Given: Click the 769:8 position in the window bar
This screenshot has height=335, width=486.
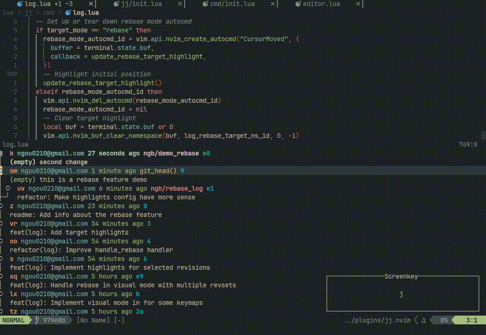Looking at the screenshot, I should click(468, 144).
